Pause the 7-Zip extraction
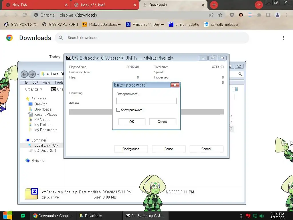This screenshot has height=220, width=293. pyautogui.click(x=169, y=149)
